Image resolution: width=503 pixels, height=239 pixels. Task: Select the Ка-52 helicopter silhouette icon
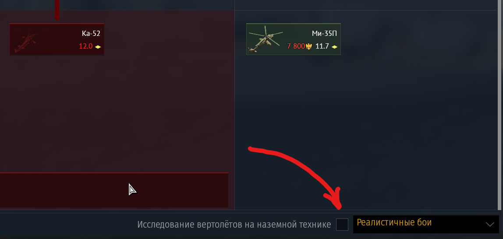[26, 42]
